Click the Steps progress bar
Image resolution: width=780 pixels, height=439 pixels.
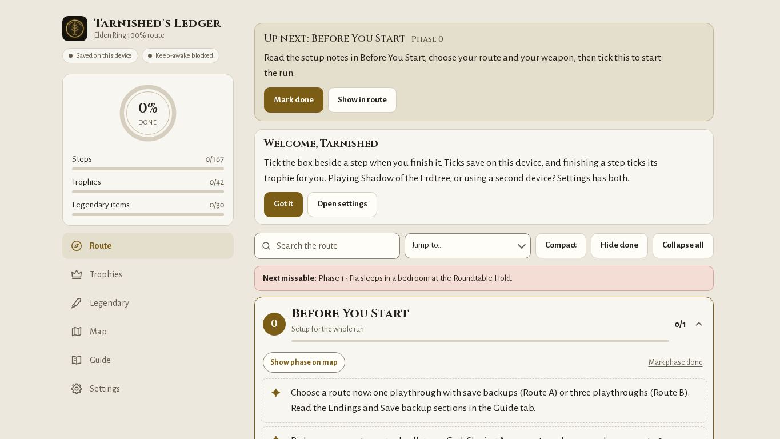148,169
